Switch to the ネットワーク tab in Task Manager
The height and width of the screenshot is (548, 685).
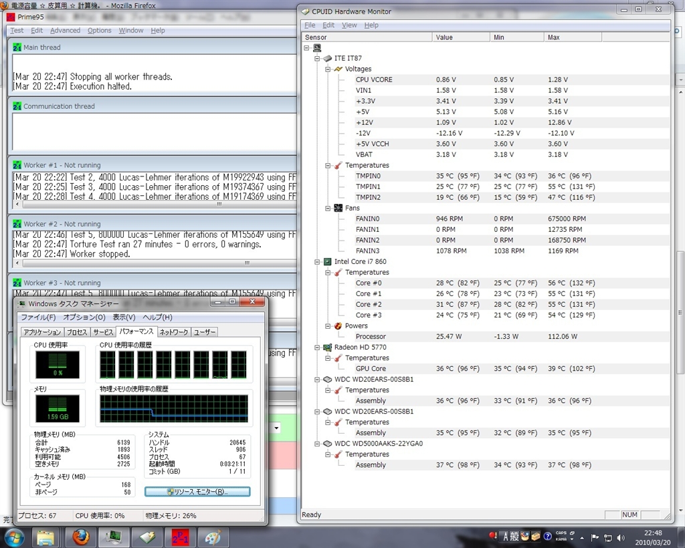coord(173,331)
